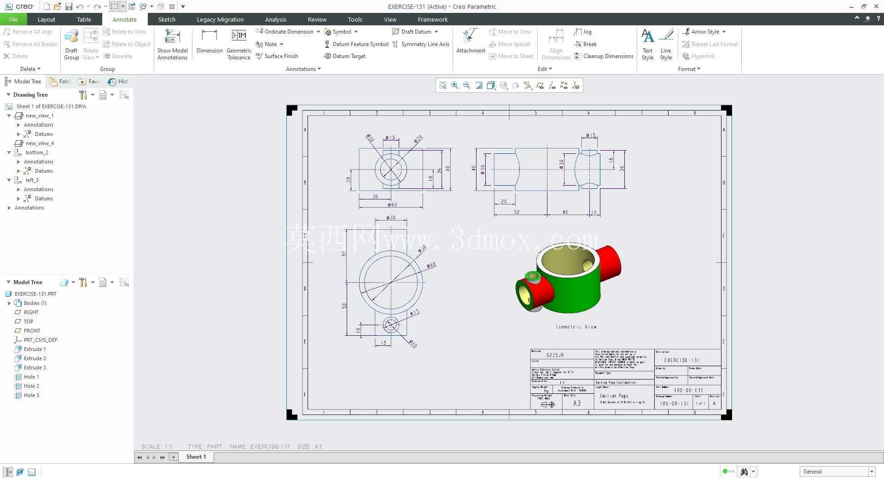The height and width of the screenshot is (479, 884).
Task: Open the General selection filter dropdown
Action: 871,471
